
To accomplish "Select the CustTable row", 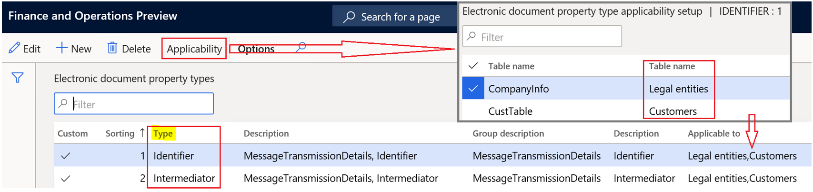I will point(626,111).
